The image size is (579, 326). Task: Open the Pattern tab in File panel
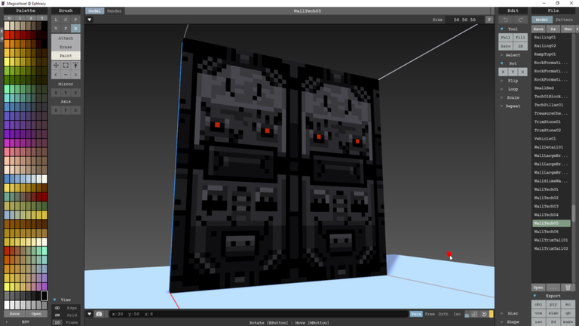(563, 20)
